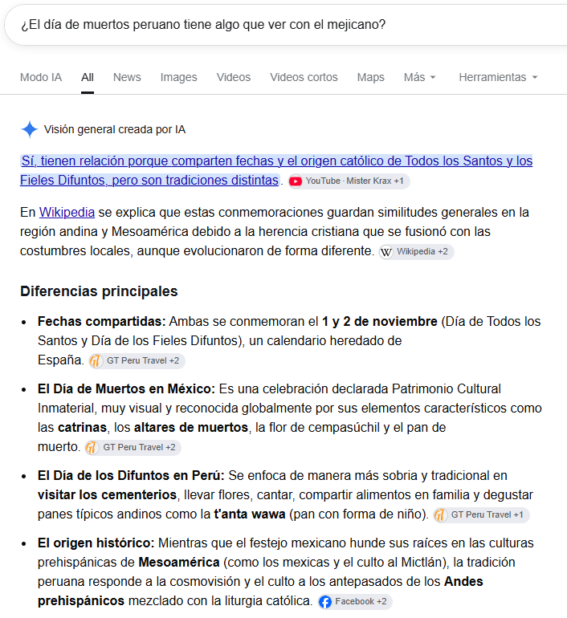Open the highlighted summary link starting 'Sí, tienen relación'

276,170
